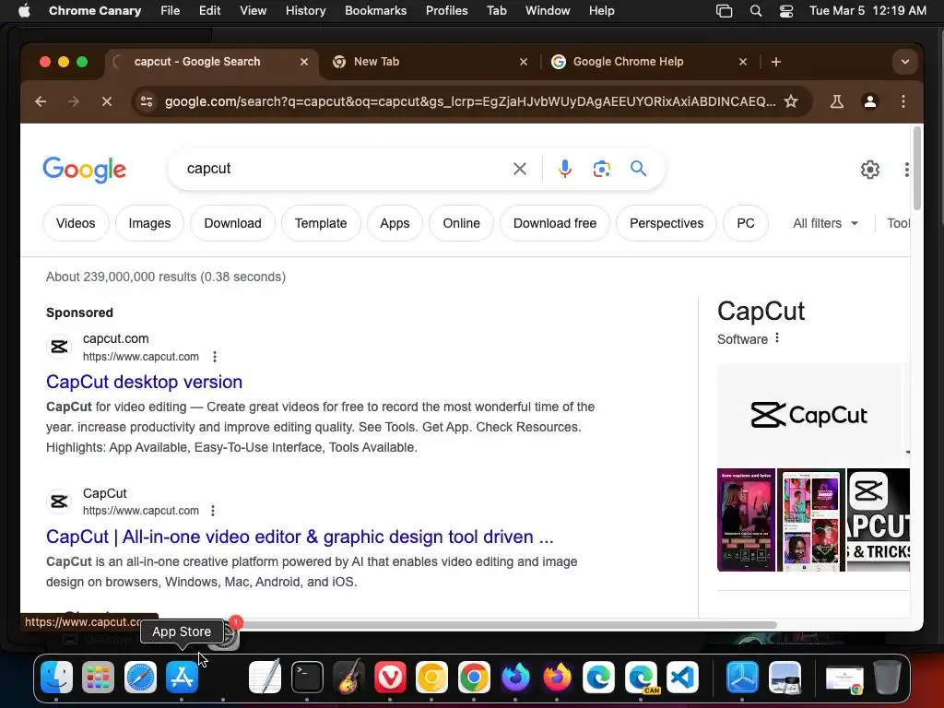Screen dimensions: 944x708
Task: Open the CapCut logo image in knowledge panel
Action: pos(809,416)
